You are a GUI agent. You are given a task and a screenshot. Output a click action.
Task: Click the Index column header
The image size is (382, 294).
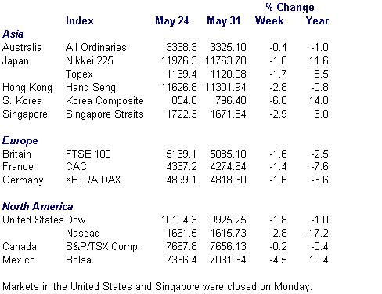[x=80, y=20]
